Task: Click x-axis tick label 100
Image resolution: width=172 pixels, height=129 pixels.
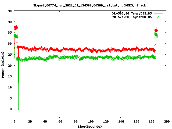Action: click(x=91, y=121)
